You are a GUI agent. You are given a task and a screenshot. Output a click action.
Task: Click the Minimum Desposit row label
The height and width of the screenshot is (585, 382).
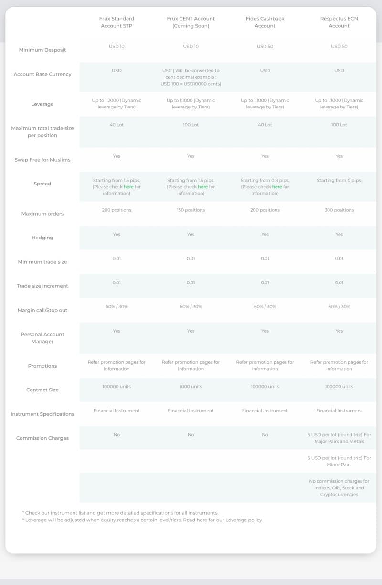(x=42, y=50)
